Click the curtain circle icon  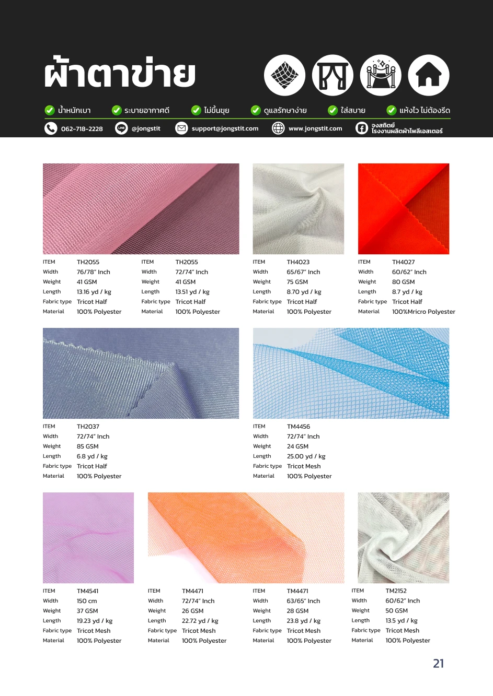coord(333,75)
